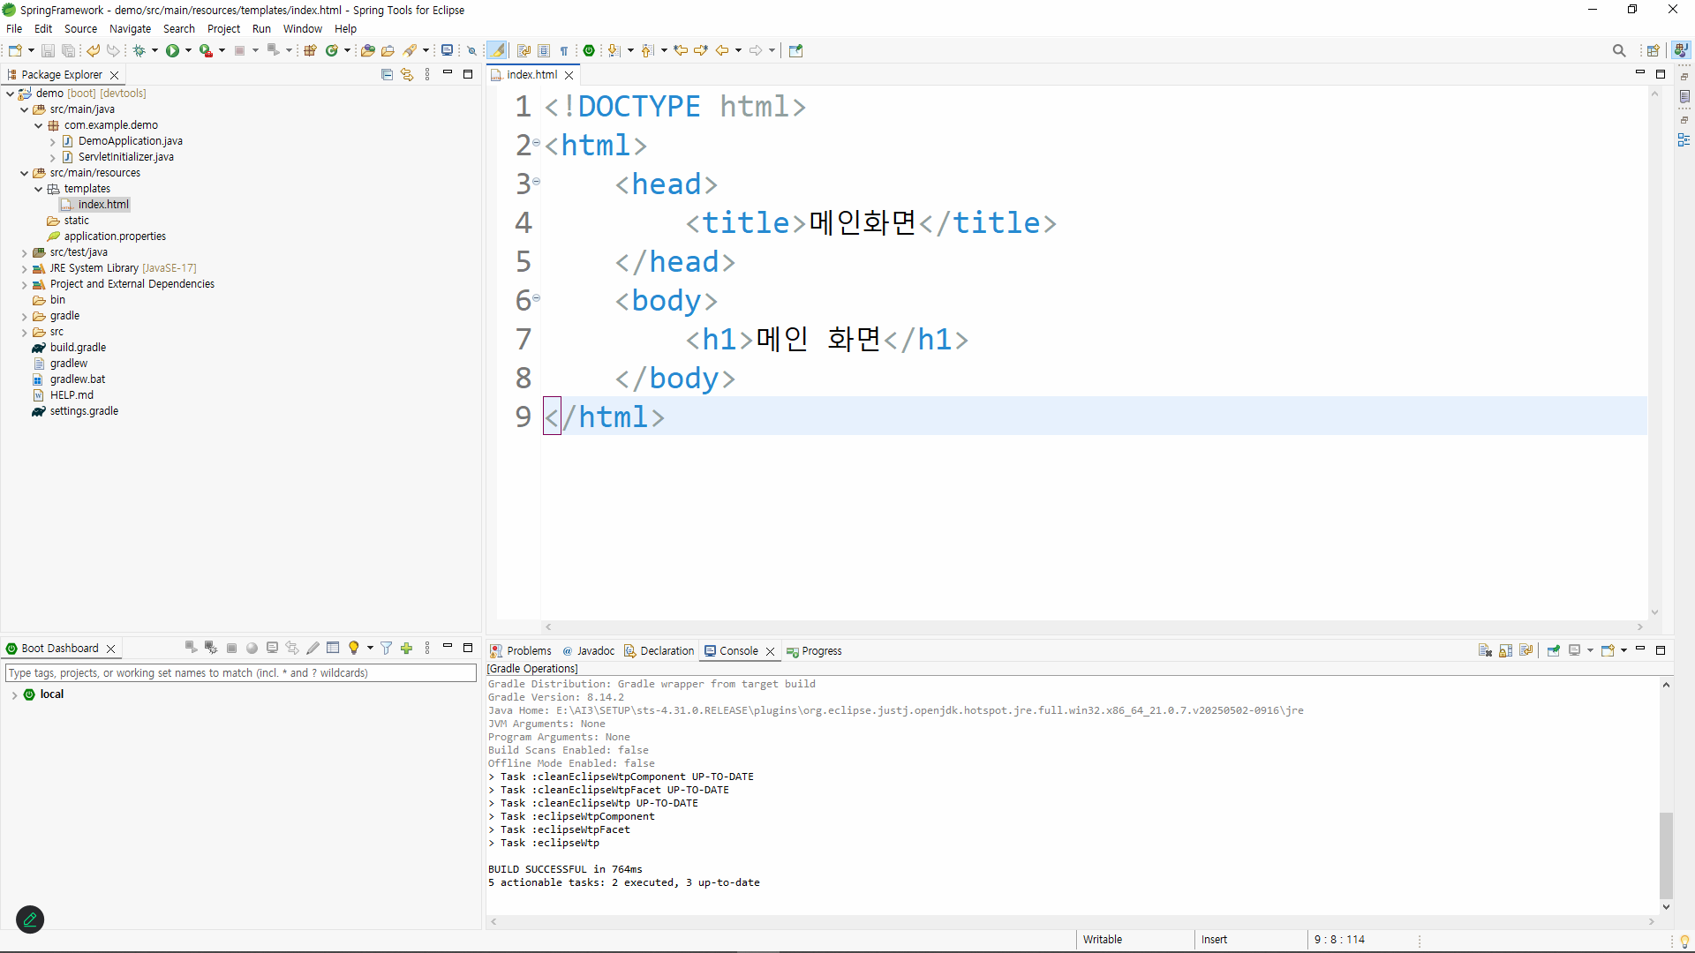Screen dimensions: 1695x953
Task: Click the Save icon in toolbar
Action: pyautogui.click(x=48, y=50)
